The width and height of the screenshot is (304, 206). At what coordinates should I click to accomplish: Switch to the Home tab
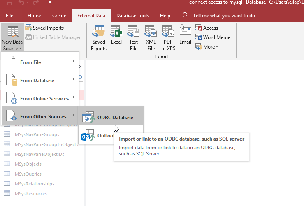tap(34, 16)
